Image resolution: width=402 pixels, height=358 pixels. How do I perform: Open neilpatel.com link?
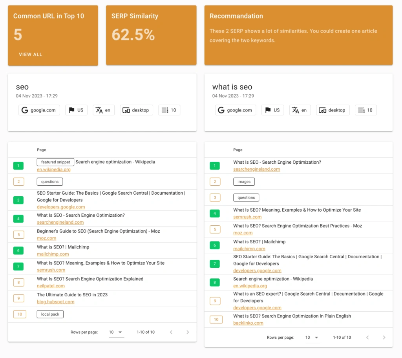pyautogui.click(x=51, y=286)
